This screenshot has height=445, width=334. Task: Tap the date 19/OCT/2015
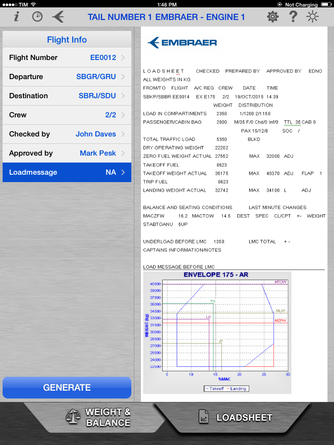pos(249,97)
